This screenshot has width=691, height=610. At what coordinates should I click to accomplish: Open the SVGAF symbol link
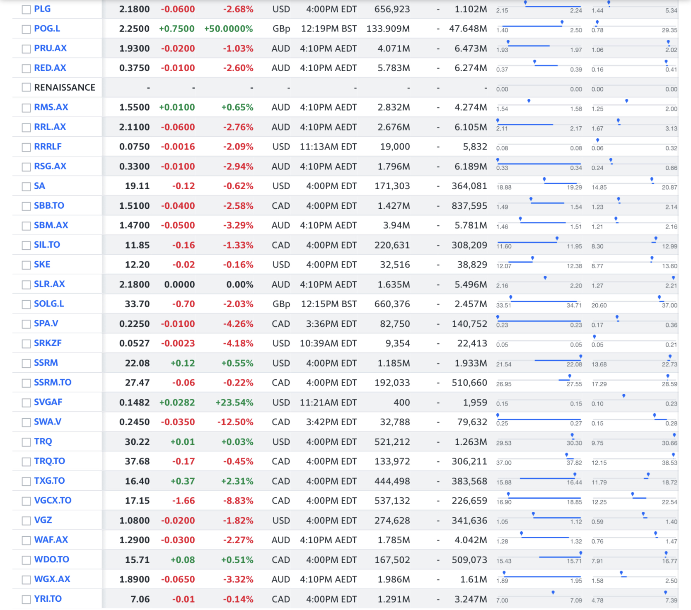point(48,402)
